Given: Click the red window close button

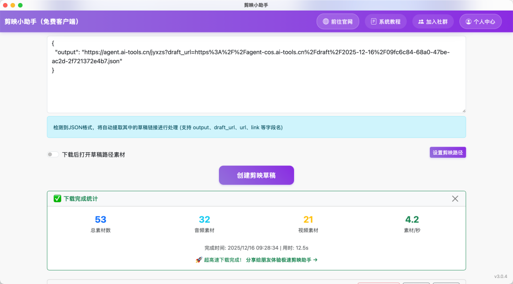Looking at the screenshot, I should pos(5,5).
